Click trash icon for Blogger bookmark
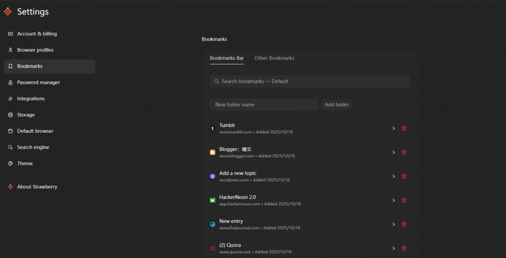 [x=404, y=152]
